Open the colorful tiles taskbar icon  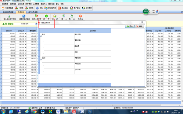50,112
